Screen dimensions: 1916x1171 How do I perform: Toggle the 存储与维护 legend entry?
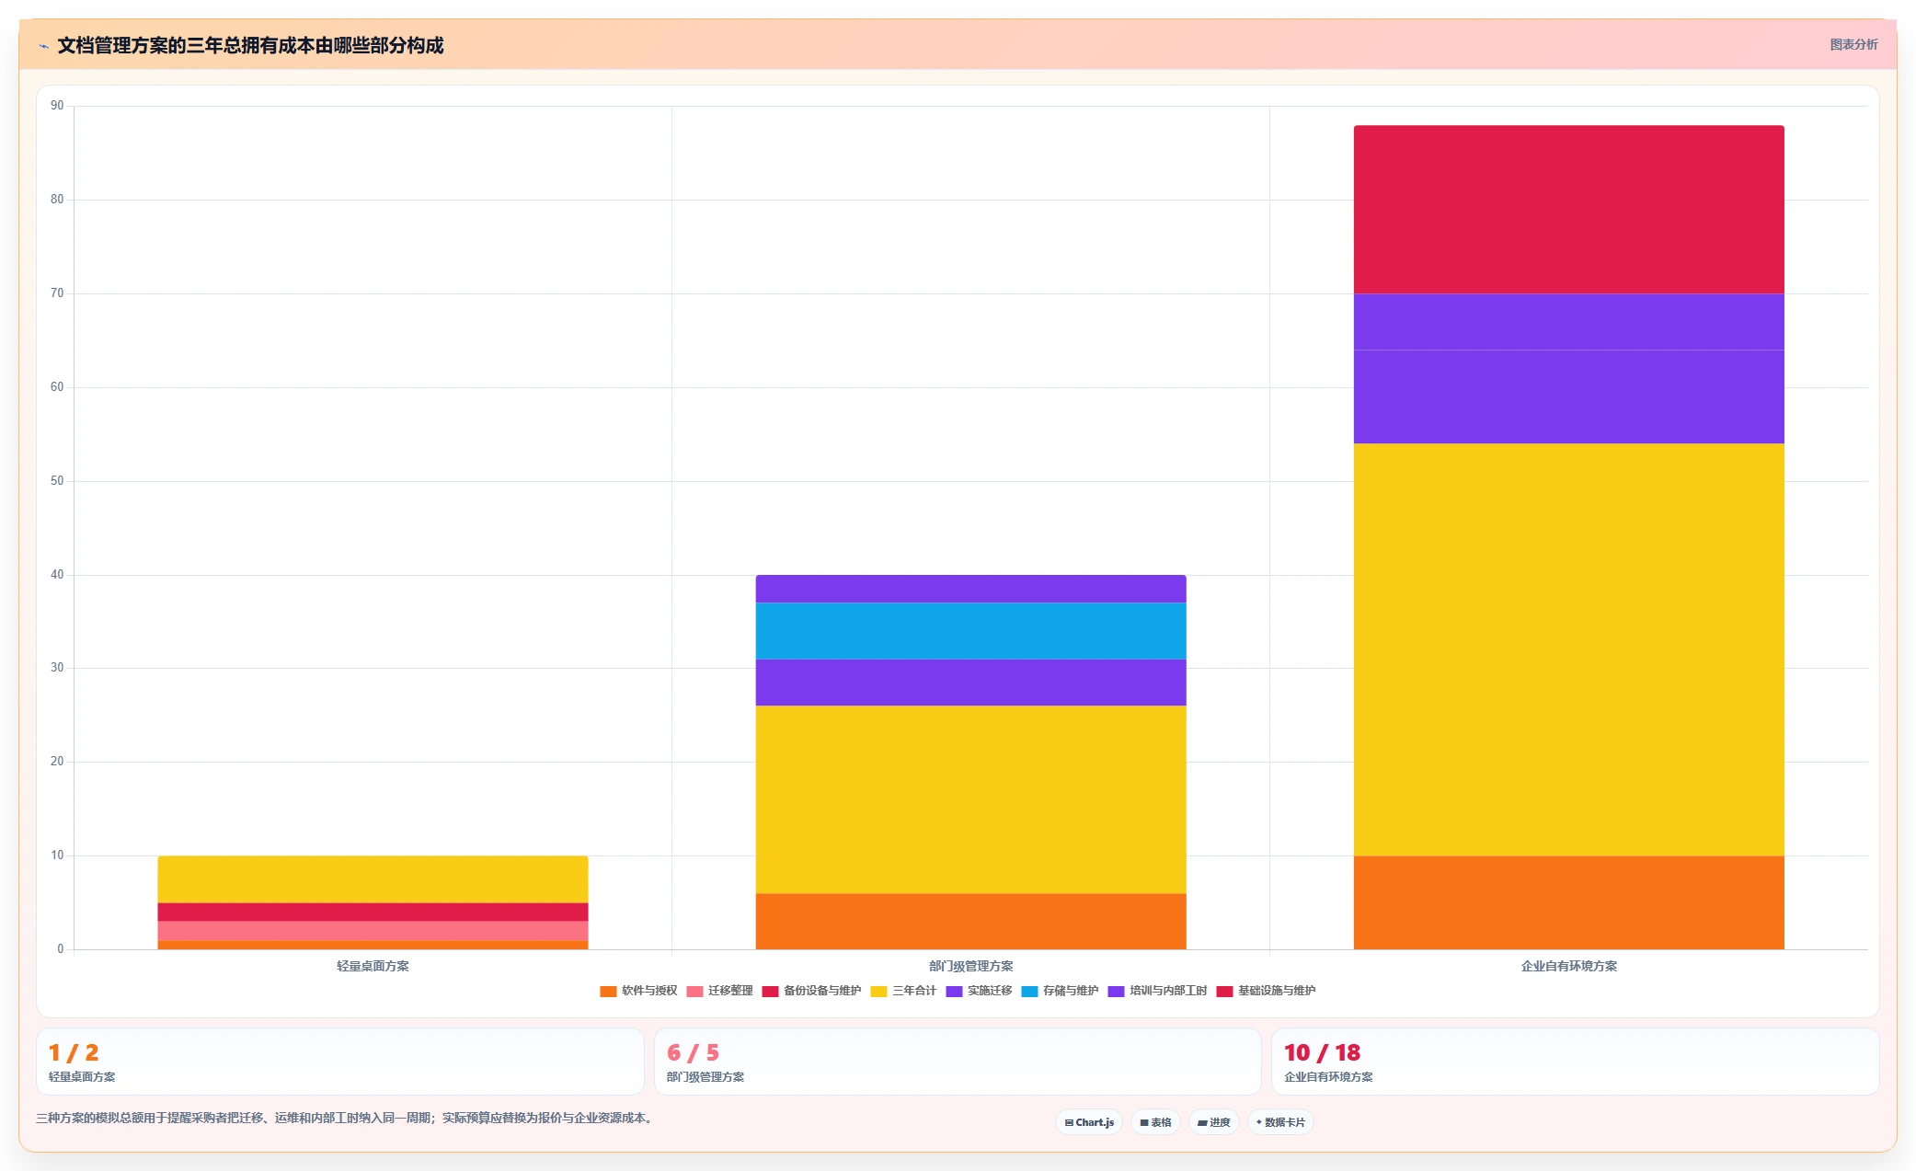[x=1060, y=991]
